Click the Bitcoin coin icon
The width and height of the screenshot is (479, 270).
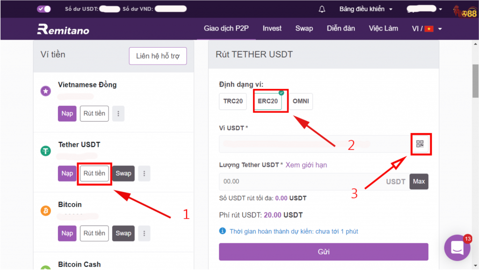click(x=46, y=211)
